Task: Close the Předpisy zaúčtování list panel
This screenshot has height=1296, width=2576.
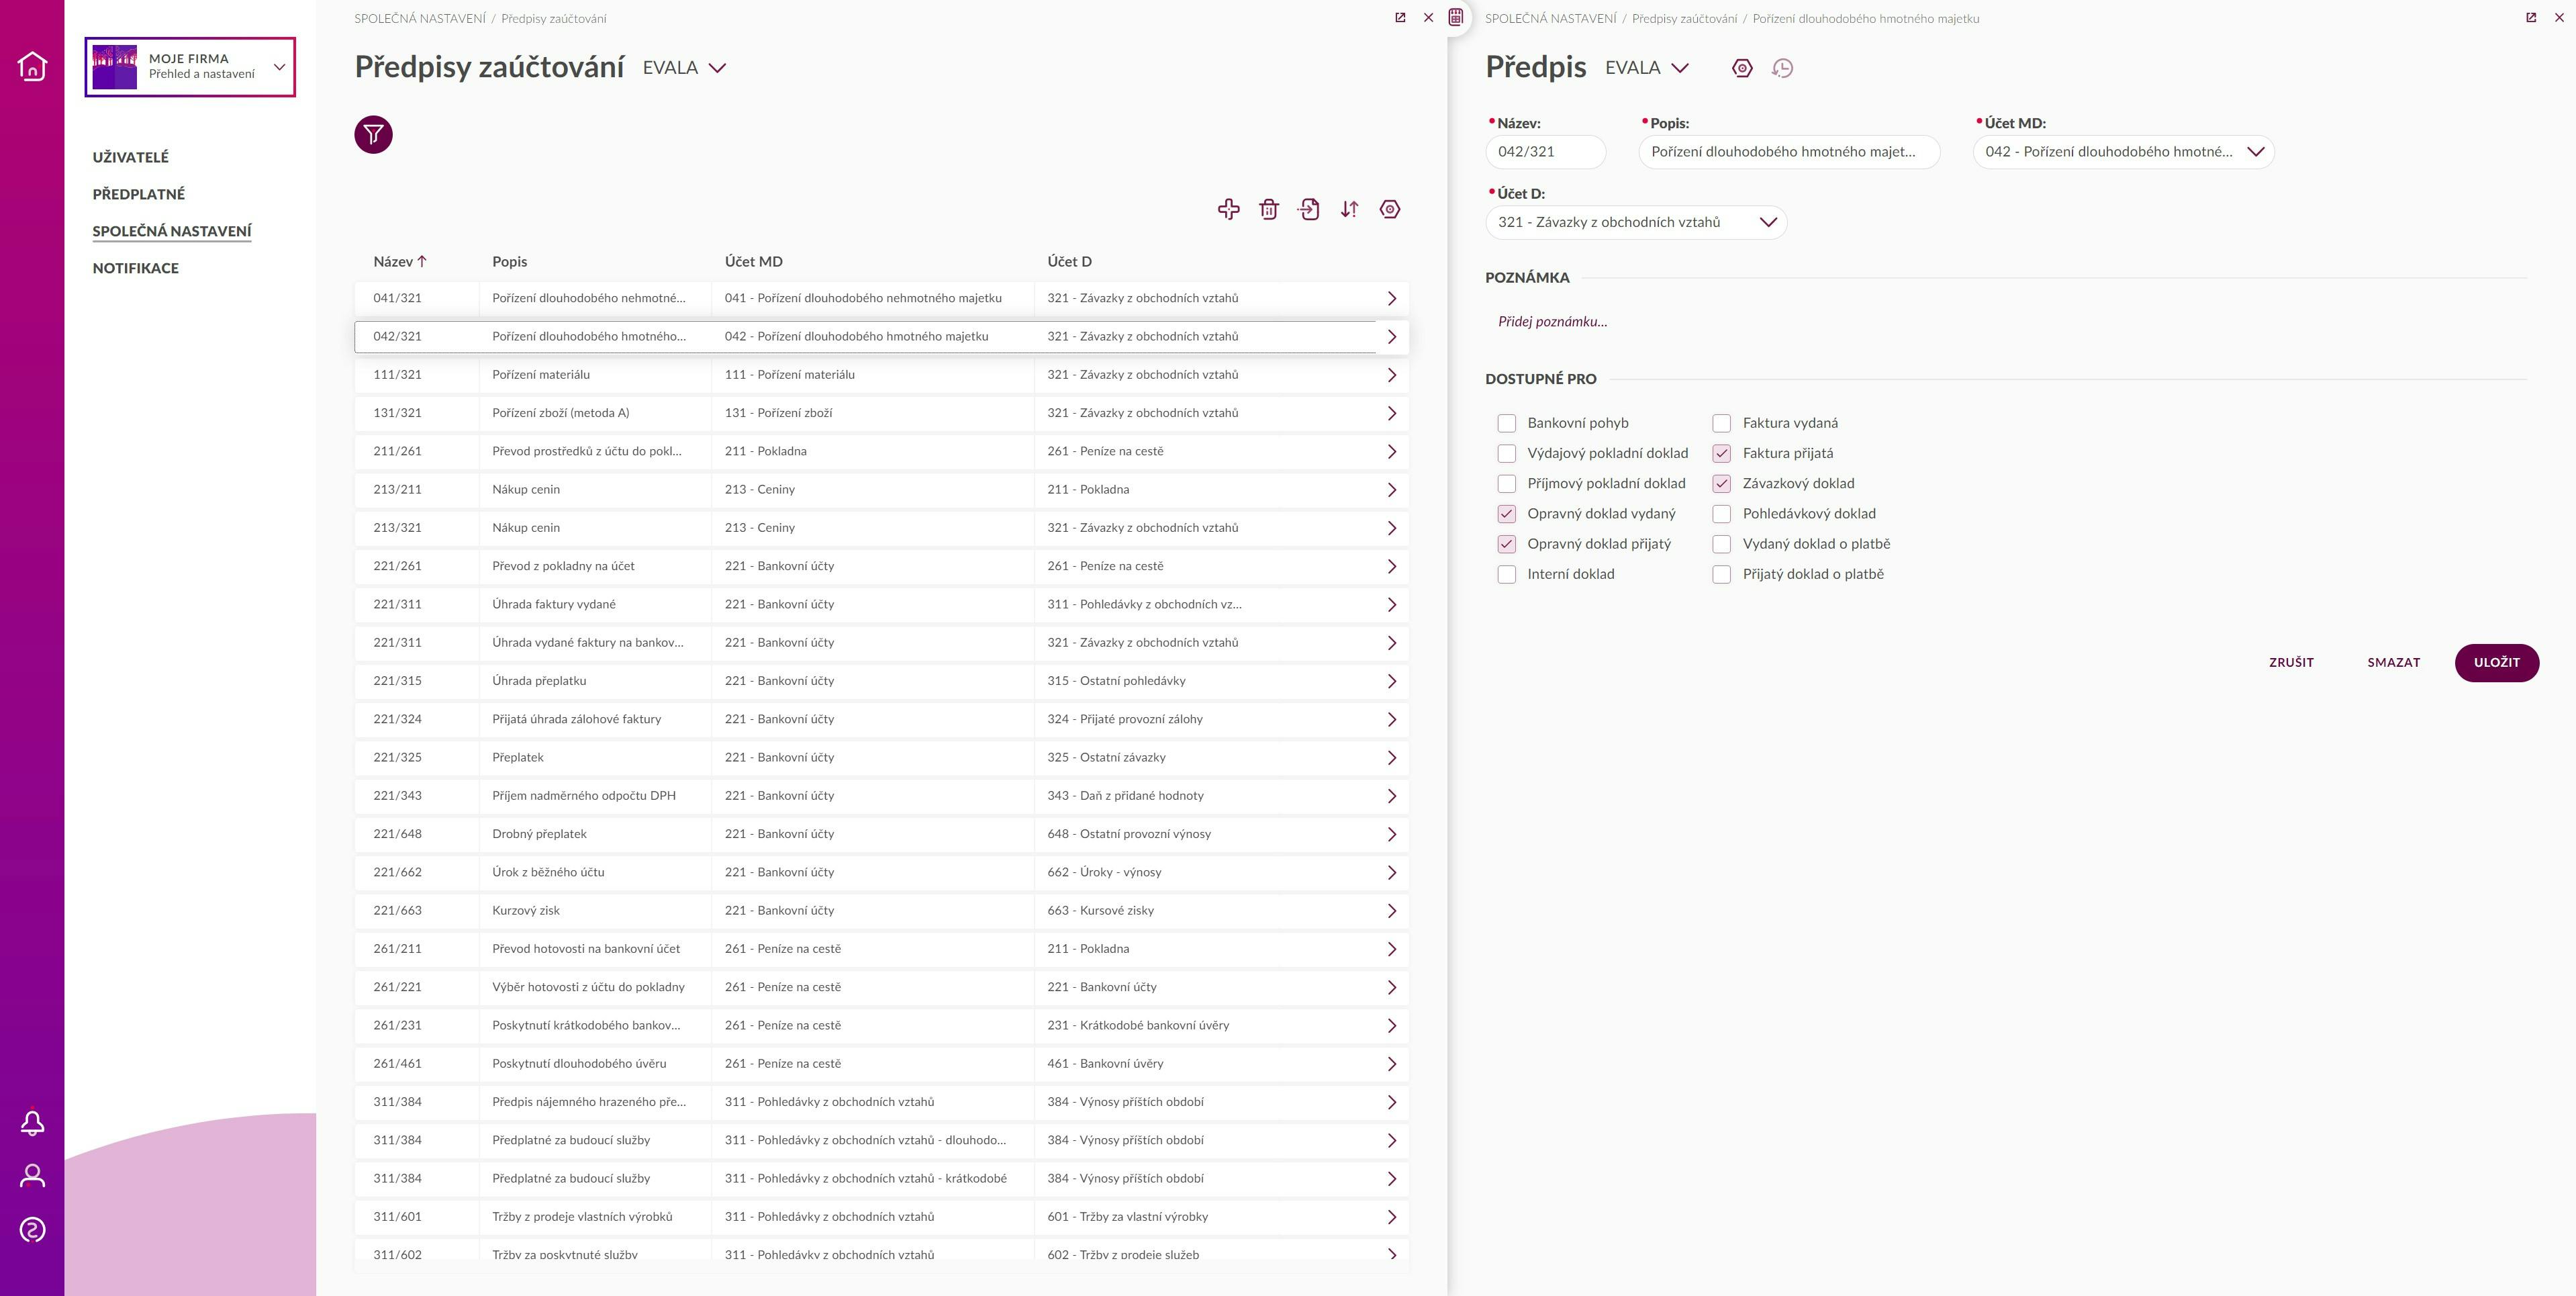Action: pos(1428,18)
